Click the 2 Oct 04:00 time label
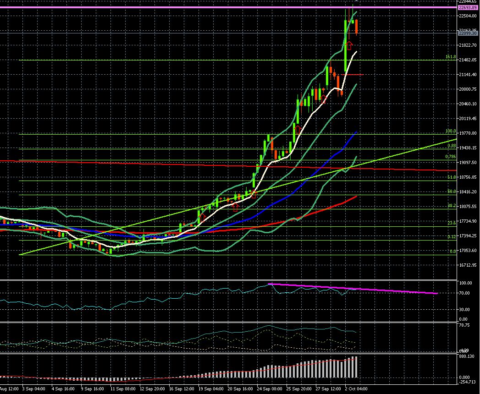 (x=356, y=389)
